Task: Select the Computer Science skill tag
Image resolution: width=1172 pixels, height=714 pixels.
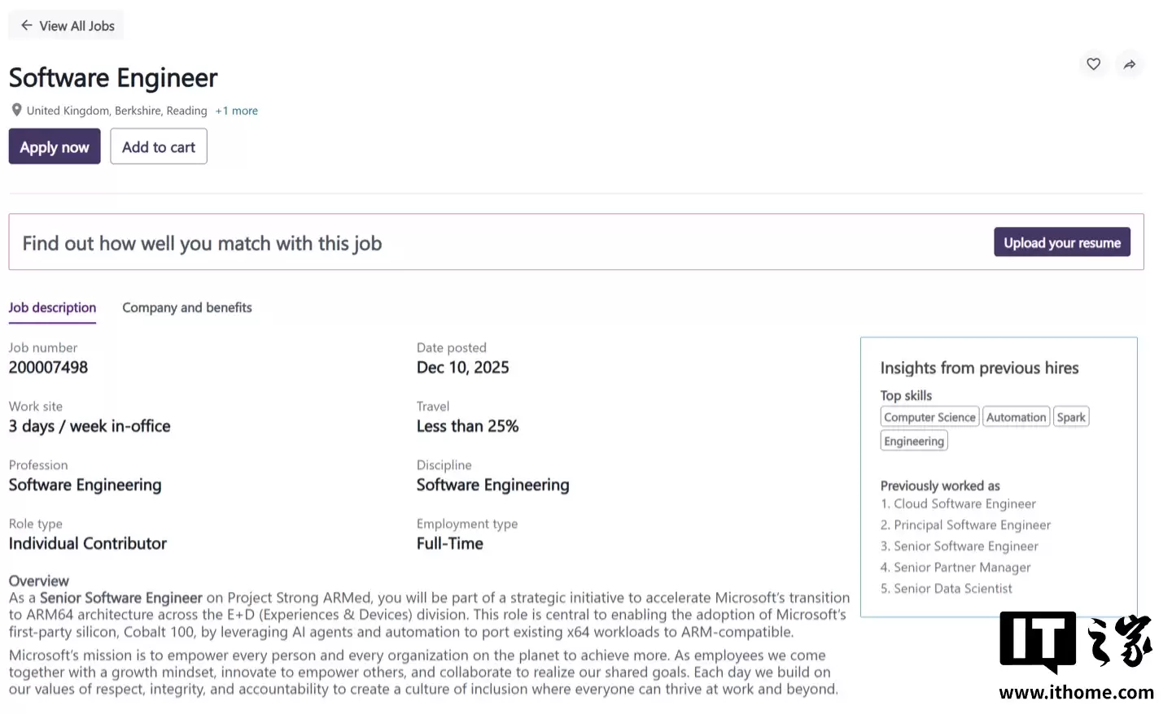Action: (929, 417)
